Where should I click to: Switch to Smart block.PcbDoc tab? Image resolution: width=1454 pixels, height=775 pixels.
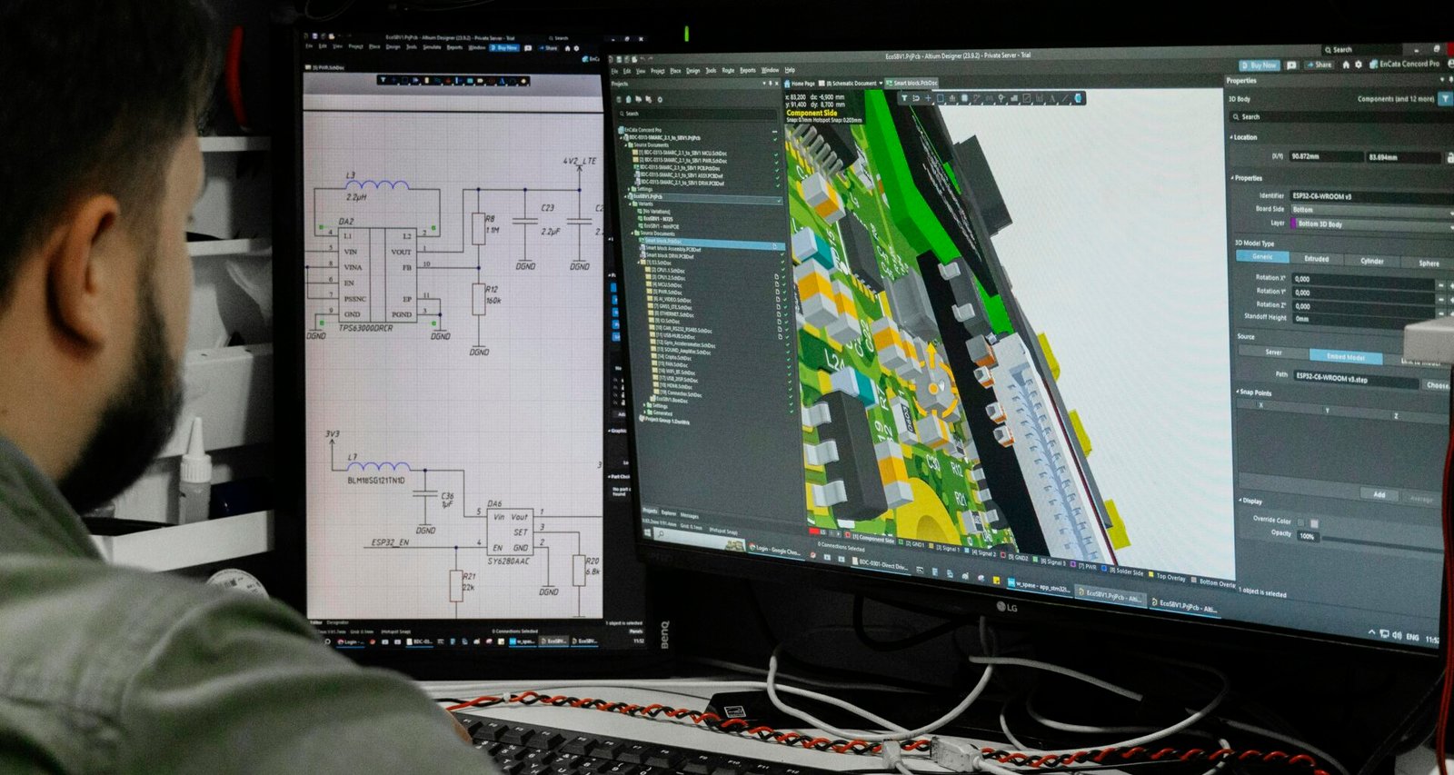tap(913, 83)
